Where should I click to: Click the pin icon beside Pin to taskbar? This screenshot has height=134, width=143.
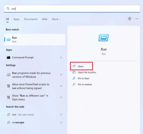(74, 84)
